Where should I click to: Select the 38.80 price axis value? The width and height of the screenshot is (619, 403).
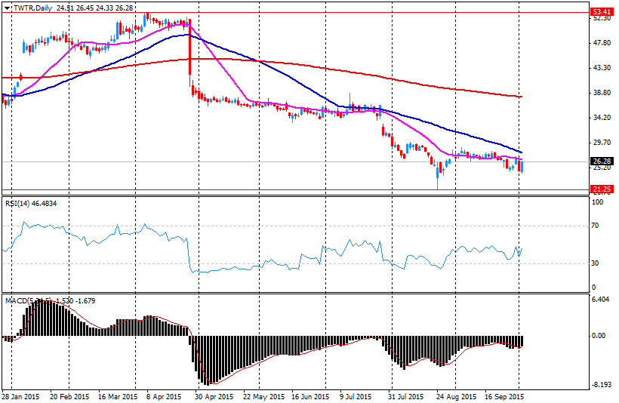(x=602, y=92)
